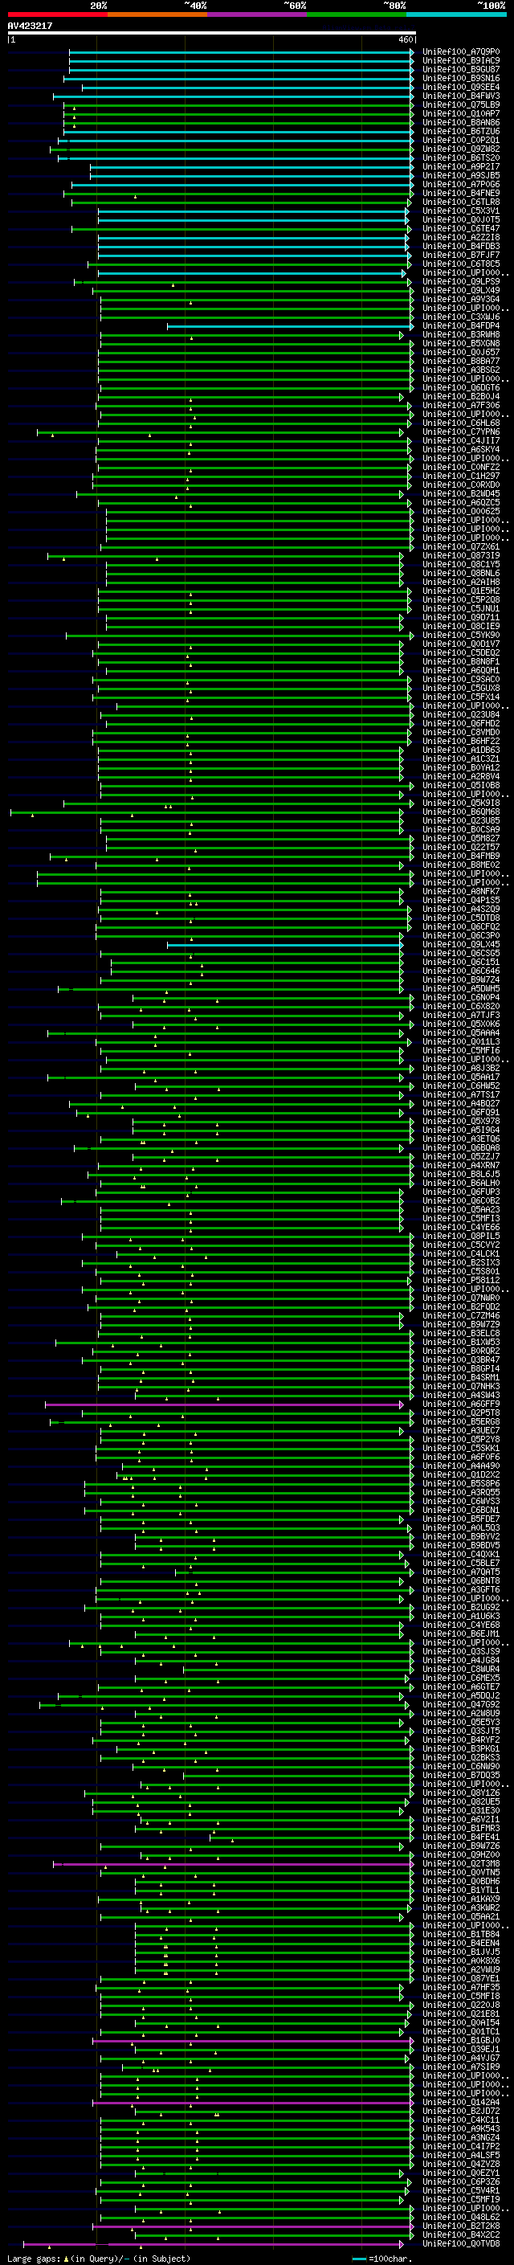This screenshot has height=2265, width=514.
Task: Click hit label UniRef100_B7FJF7
Action: 460,255
